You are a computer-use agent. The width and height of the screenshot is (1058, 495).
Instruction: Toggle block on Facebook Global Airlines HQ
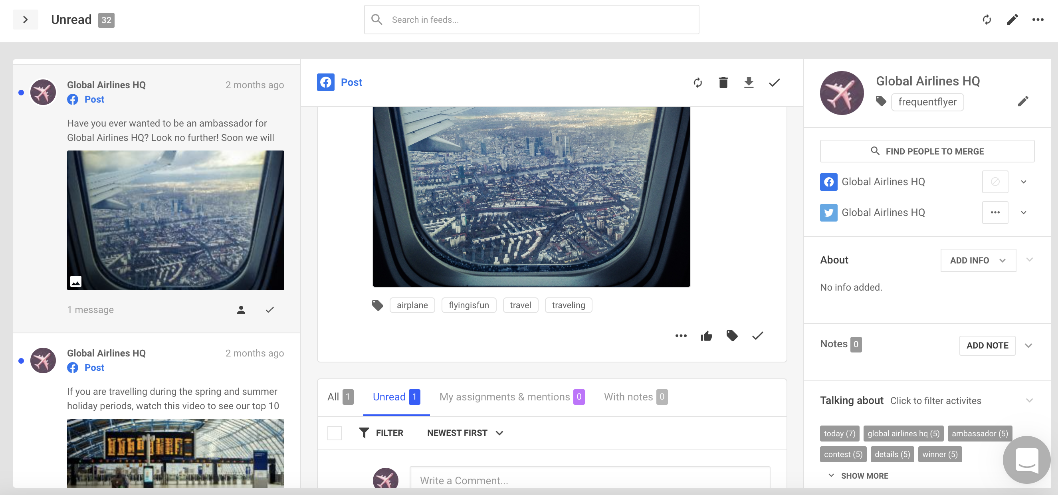(995, 181)
